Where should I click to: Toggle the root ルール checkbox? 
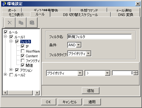click(x=6, y=32)
